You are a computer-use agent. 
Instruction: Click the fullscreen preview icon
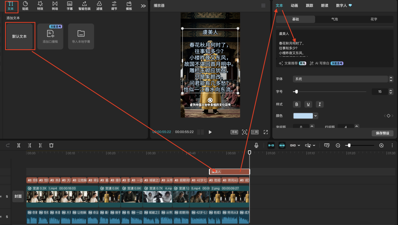point(266,132)
